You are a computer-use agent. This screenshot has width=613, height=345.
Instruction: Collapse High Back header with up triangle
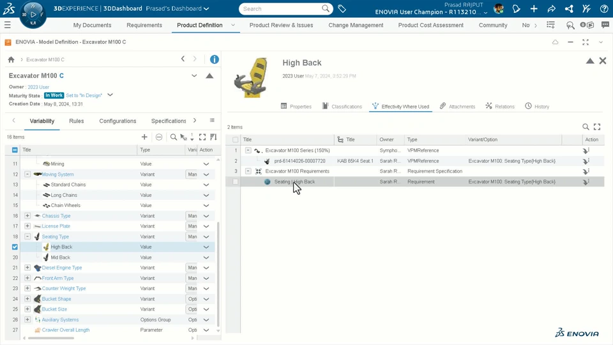(590, 61)
